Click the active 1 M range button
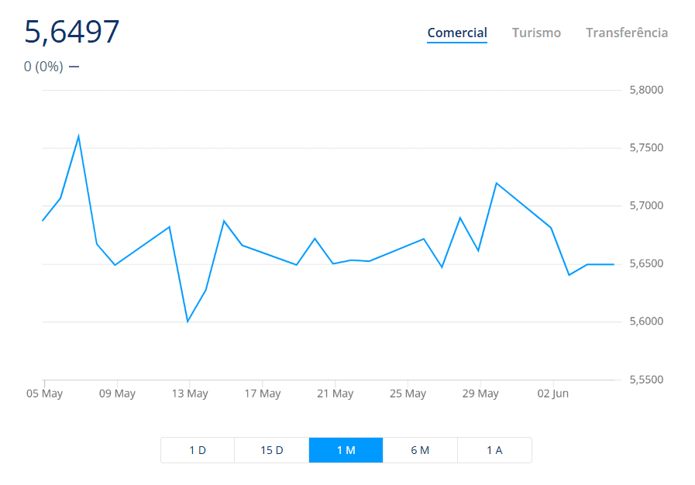This screenshot has width=695, height=485. pos(346,450)
